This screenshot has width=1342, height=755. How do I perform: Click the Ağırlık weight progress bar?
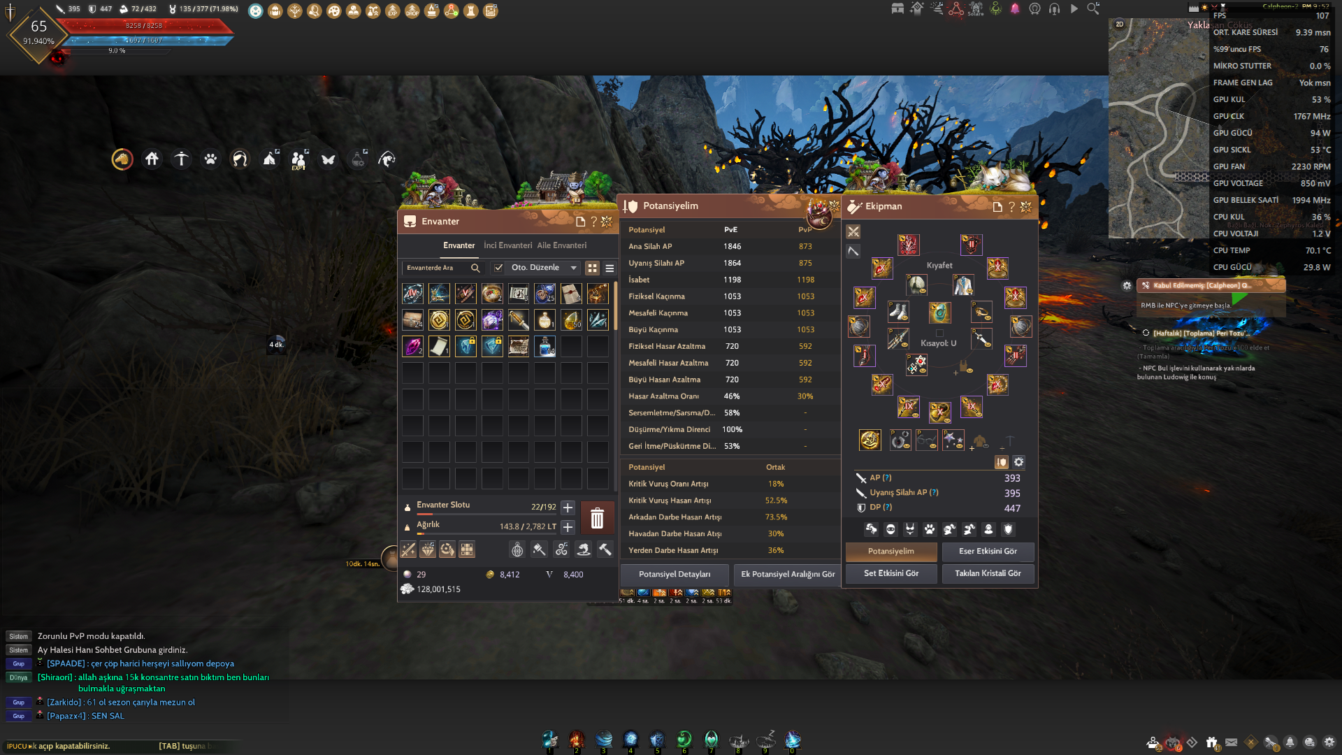pyautogui.click(x=486, y=534)
